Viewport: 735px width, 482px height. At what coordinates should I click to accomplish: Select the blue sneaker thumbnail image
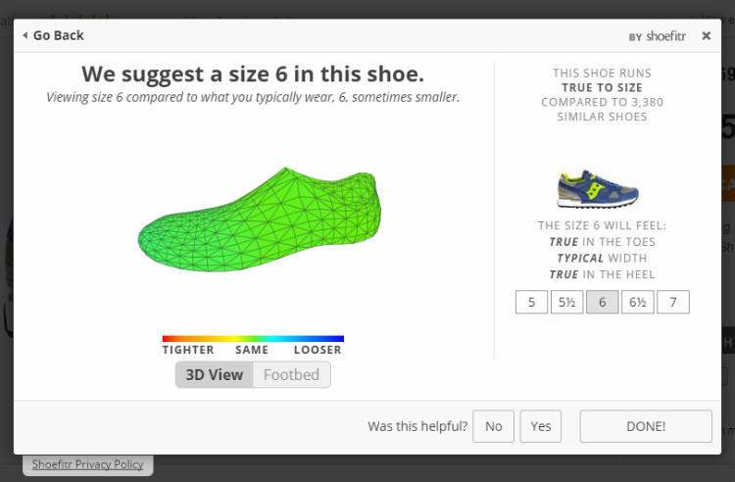pos(598,188)
